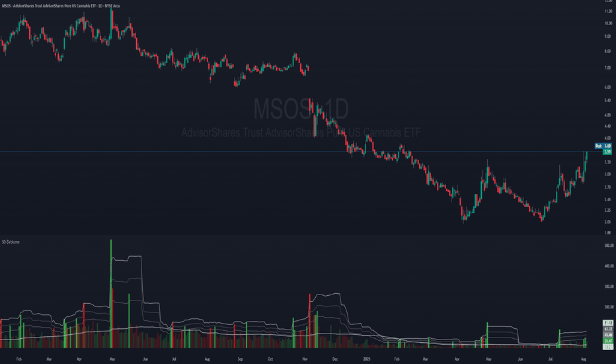Click the 500.00 label on the volume scale
The width and height of the screenshot is (616, 364).
click(x=608, y=245)
